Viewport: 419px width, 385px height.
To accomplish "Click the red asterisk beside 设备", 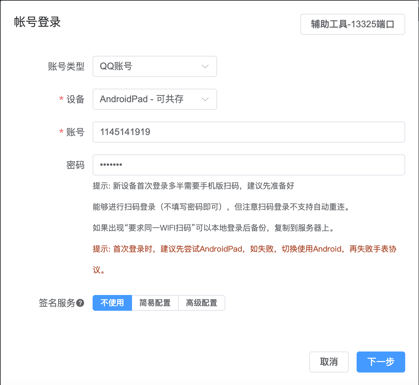I will pyautogui.click(x=61, y=99).
